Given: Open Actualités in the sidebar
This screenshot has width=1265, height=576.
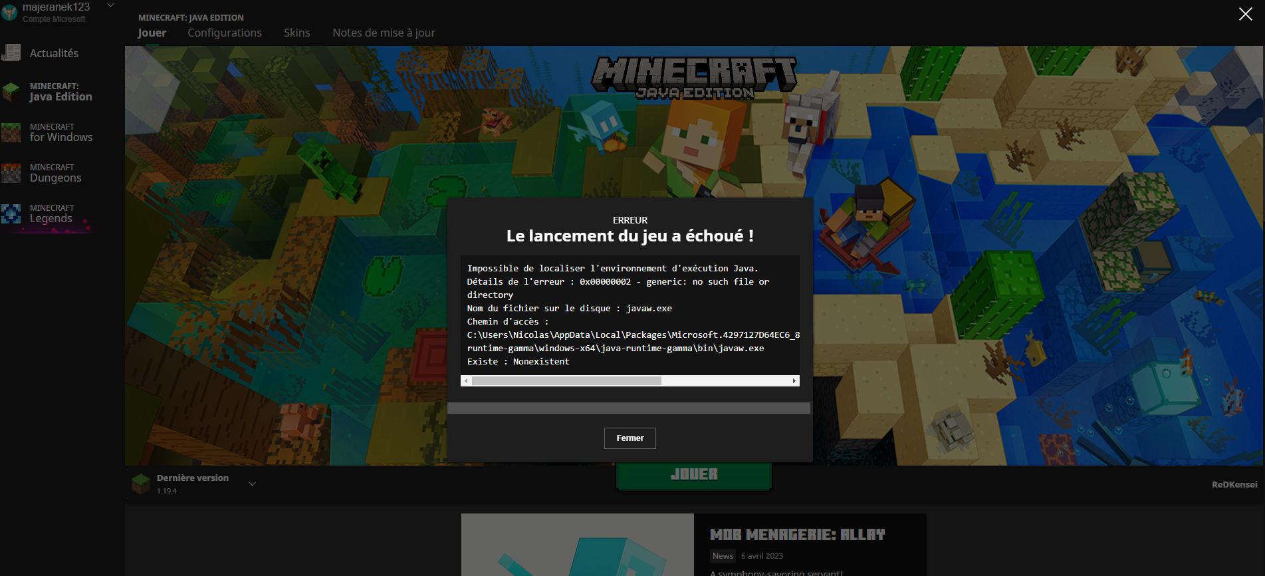Looking at the screenshot, I should coord(54,53).
